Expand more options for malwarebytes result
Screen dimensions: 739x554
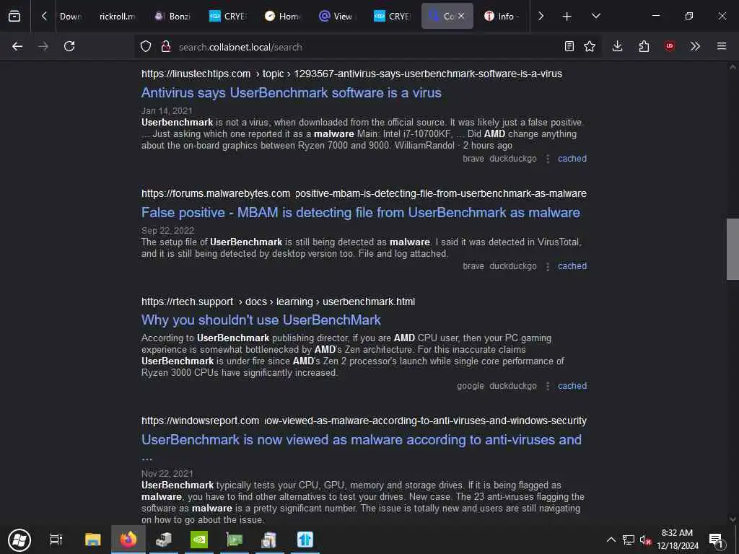(548, 266)
